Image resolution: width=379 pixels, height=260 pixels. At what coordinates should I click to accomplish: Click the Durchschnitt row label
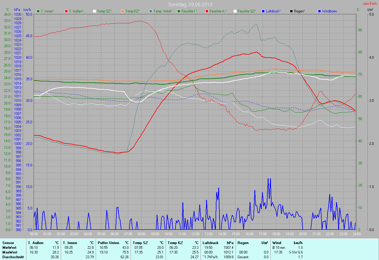[13, 257]
